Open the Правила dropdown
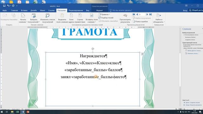Image resolution: width=203 pixels, height=114 pixels. 104,14
